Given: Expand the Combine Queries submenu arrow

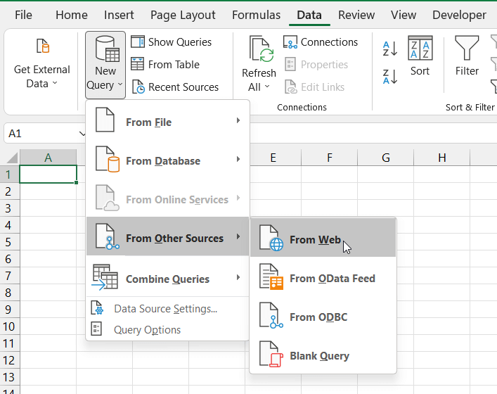Looking at the screenshot, I should [238, 278].
